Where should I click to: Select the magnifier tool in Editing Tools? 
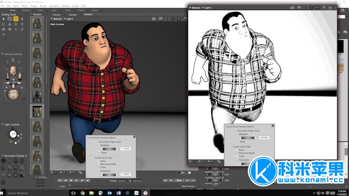click(22, 29)
